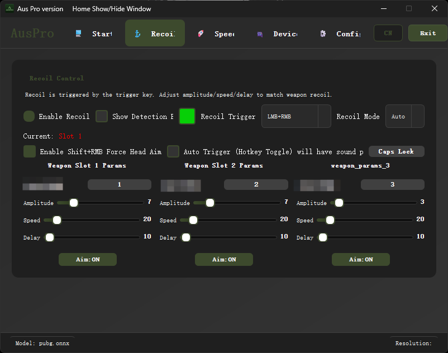Viewport: 448px width, 353px height.
Task: Click the Slot 2 weapon thumbnail
Action: [181, 185]
